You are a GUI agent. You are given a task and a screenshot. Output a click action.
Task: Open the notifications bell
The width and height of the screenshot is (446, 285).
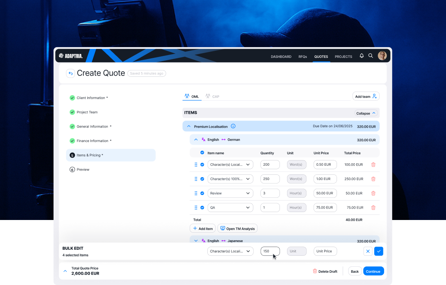click(x=362, y=56)
